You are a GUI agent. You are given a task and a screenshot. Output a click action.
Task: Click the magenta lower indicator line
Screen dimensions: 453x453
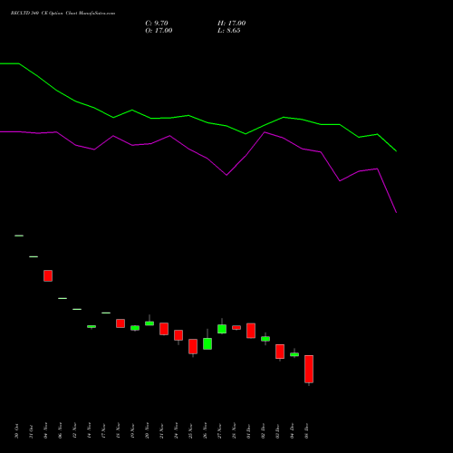[198, 153]
